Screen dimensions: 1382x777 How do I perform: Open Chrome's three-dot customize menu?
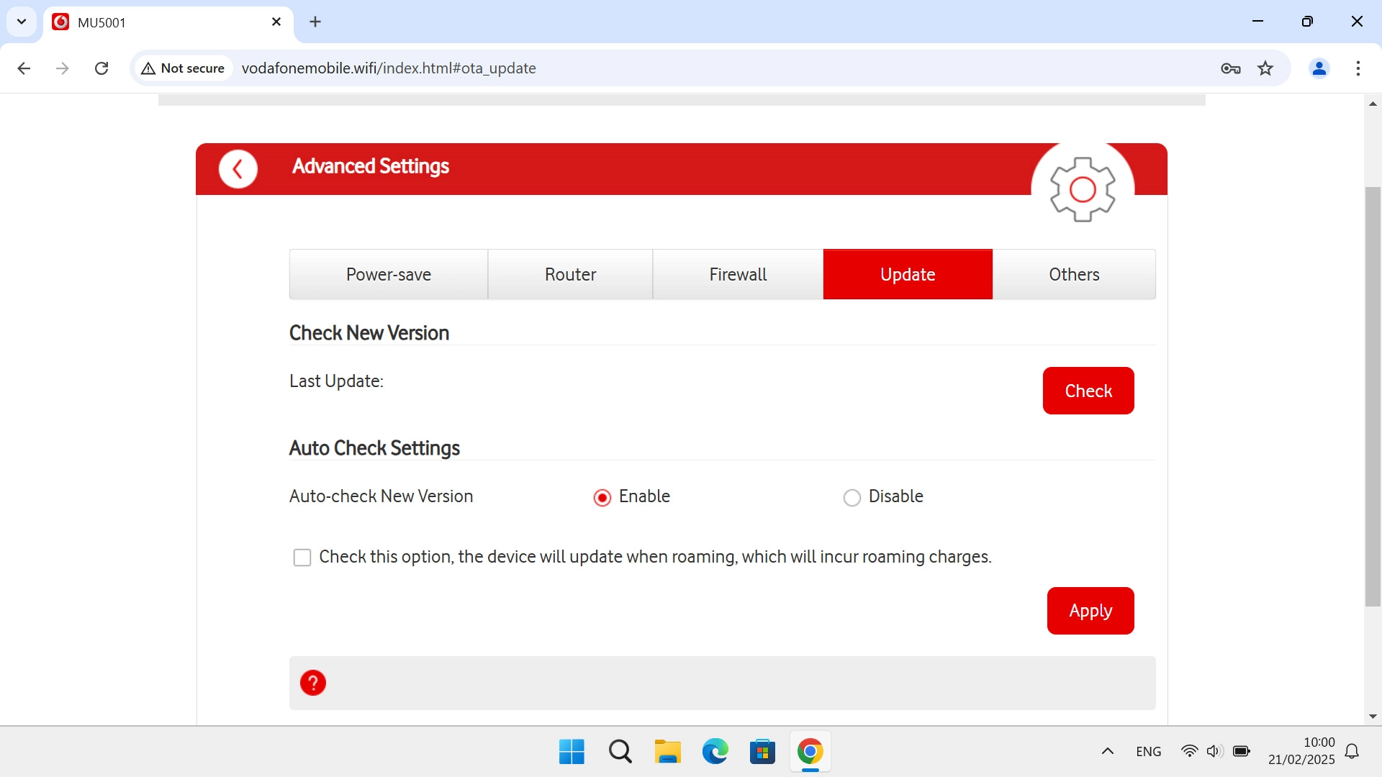(1358, 68)
